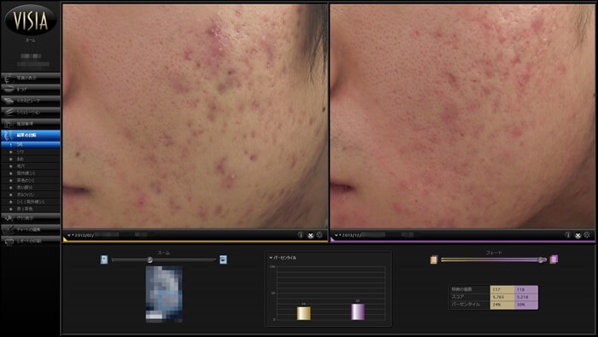The height and width of the screenshot is (337, 598).
Task: Click zoom-in eye icon right of zoom slider
Action: 224,259
